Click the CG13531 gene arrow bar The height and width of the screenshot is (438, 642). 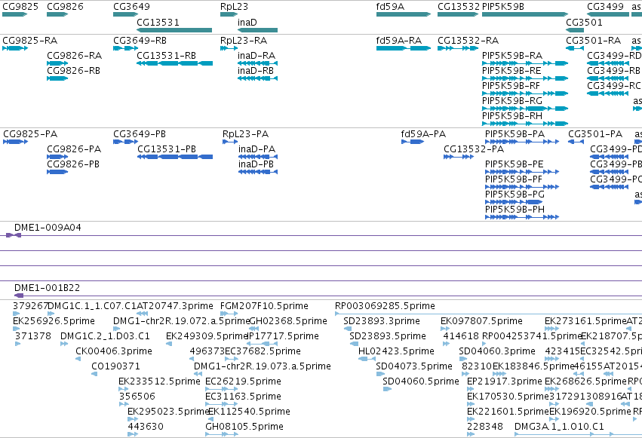[174, 30]
